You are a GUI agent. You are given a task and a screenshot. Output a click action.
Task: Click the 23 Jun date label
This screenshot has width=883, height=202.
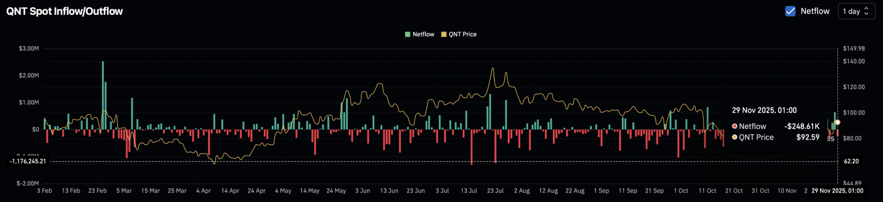pyautogui.click(x=416, y=191)
